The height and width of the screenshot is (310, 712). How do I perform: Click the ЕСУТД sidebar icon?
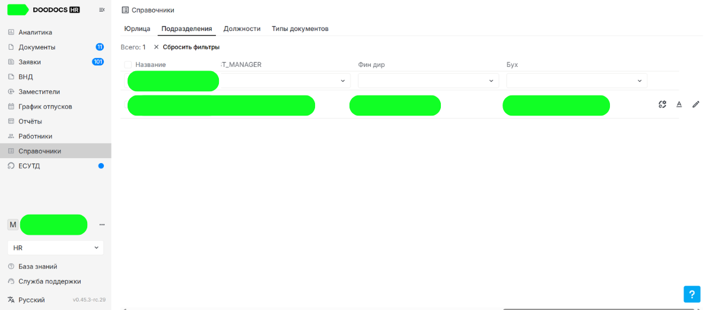[x=11, y=166]
